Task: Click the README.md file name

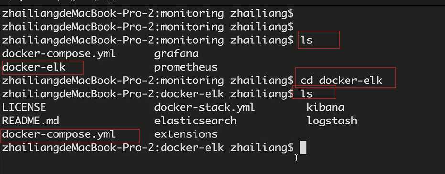Action: [31, 121]
